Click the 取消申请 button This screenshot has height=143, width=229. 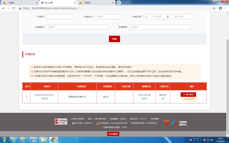coord(189,99)
